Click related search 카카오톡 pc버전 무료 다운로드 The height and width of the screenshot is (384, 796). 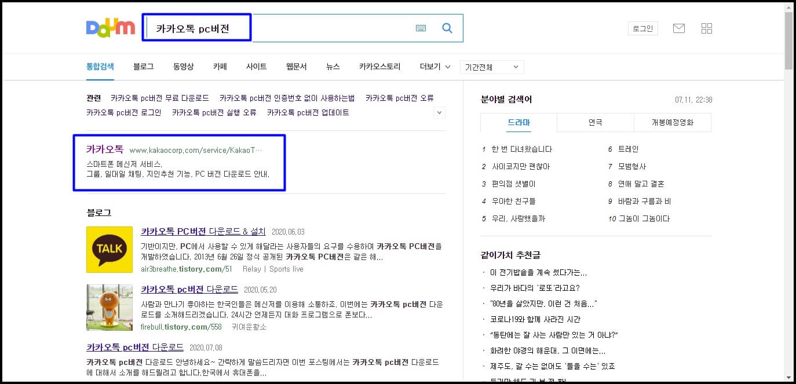coord(160,98)
